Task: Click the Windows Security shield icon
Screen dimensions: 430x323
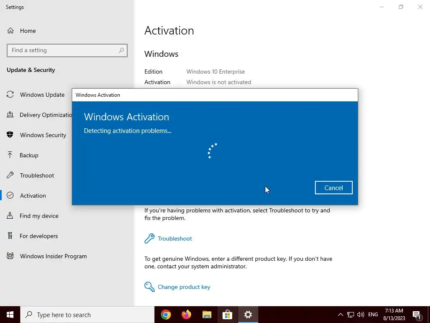Action: [10, 135]
